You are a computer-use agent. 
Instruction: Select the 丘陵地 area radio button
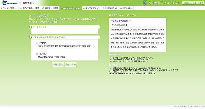[37, 54]
